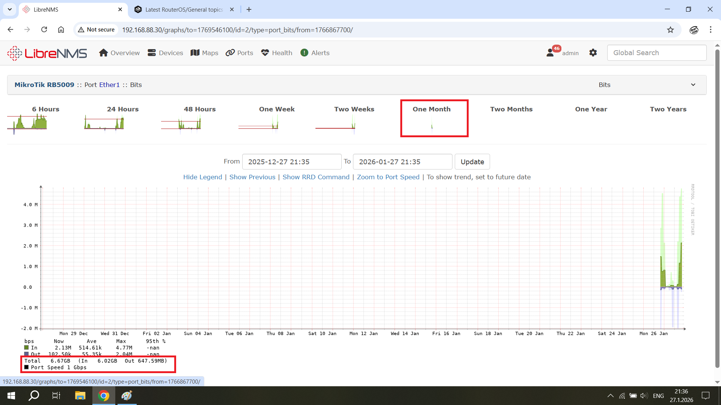Open the Health menu
Image resolution: width=721 pixels, height=405 pixels.
pos(277,53)
